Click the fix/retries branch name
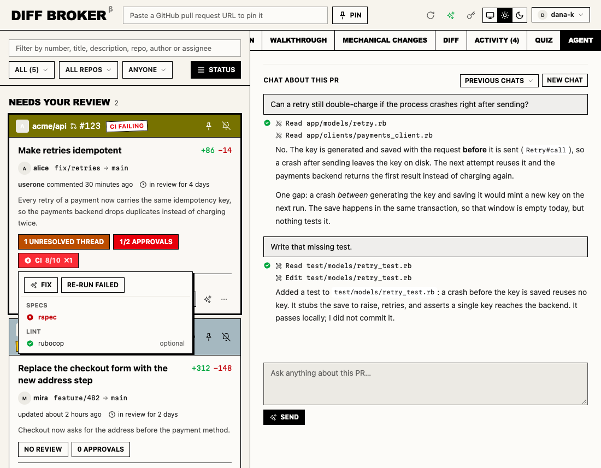This screenshot has height=468, width=601. coord(78,168)
